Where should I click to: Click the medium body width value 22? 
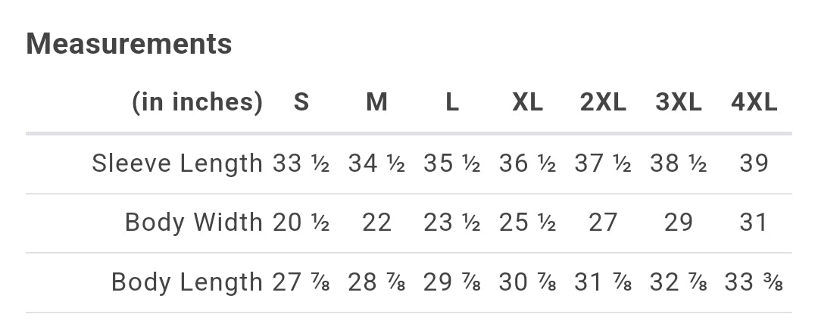pyautogui.click(x=376, y=222)
